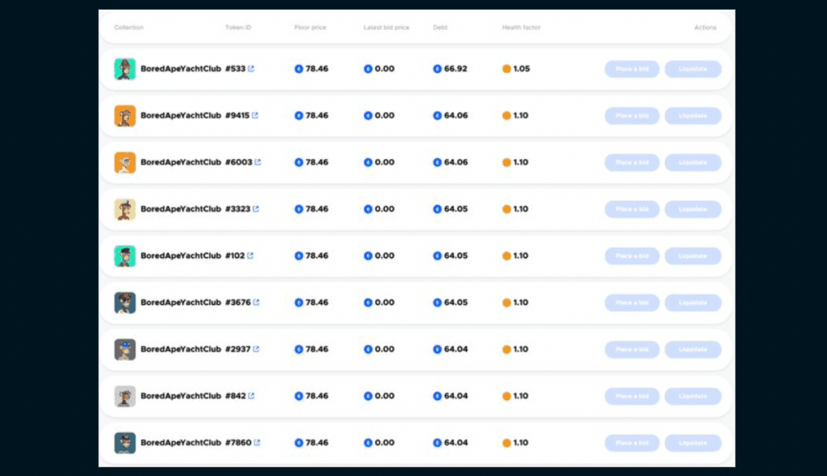This screenshot has height=476, width=827.
Task: Liquidate token #2937
Action: coord(693,349)
